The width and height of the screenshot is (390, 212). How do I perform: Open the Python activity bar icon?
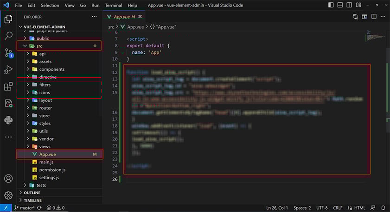8,120
